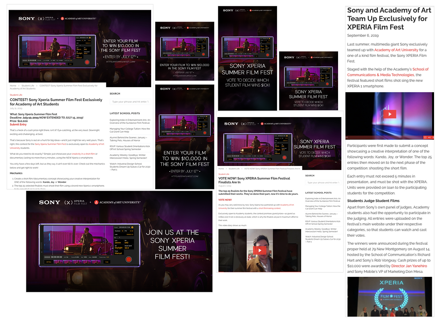Viewport: 441px width, 321px height.
Task: Click the 'July 11, 2019' post date
Action: (x=16, y=108)
